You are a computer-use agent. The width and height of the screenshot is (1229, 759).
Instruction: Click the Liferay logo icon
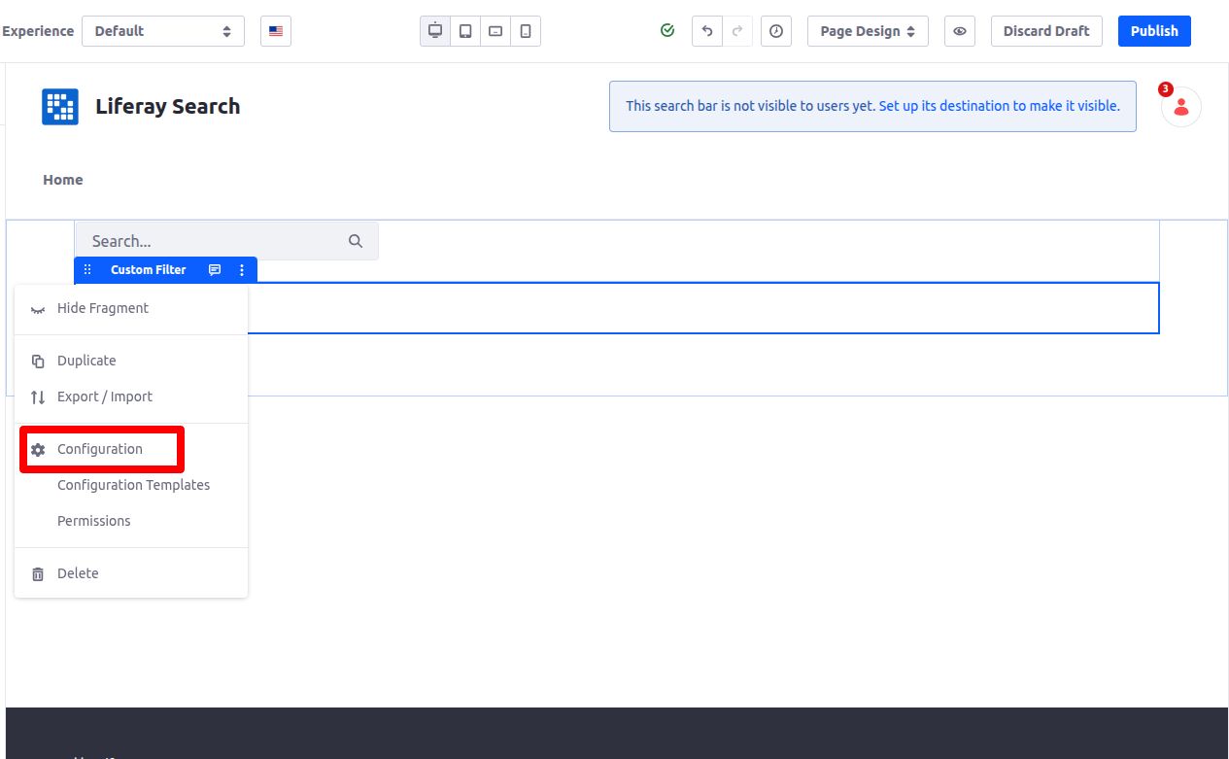60,107
